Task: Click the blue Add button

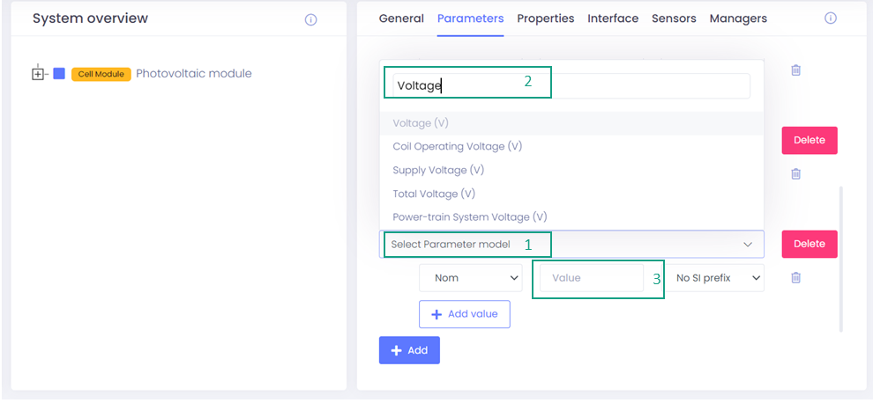Action: [x=409, y=350]
